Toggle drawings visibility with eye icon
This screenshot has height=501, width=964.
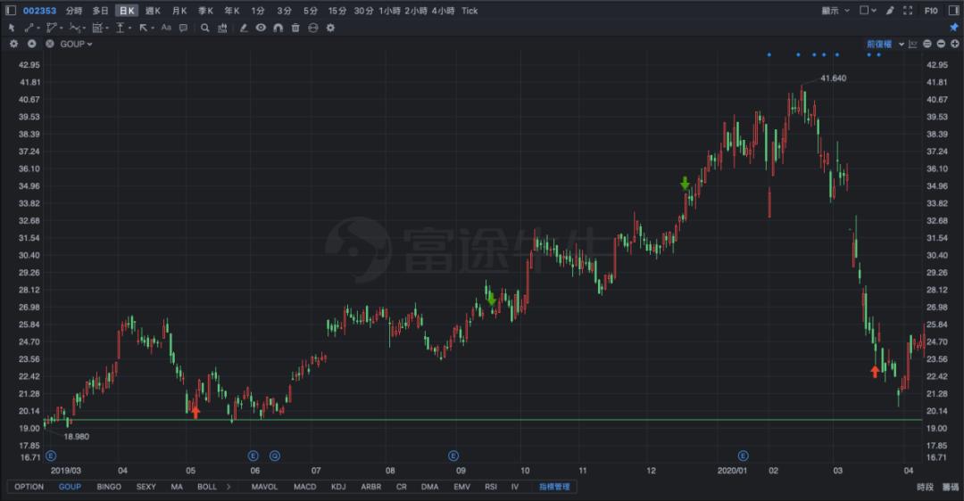point(261,28)
